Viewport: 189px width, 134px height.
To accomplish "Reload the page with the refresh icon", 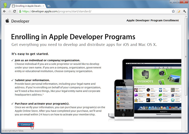I will click(x=15, y=11).
